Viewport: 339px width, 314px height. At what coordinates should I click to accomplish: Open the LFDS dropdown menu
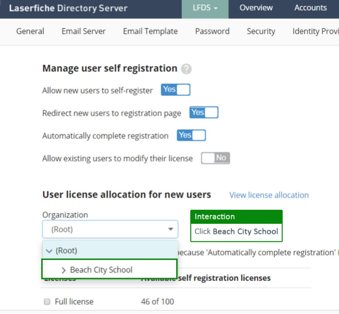tap(205, 8)
